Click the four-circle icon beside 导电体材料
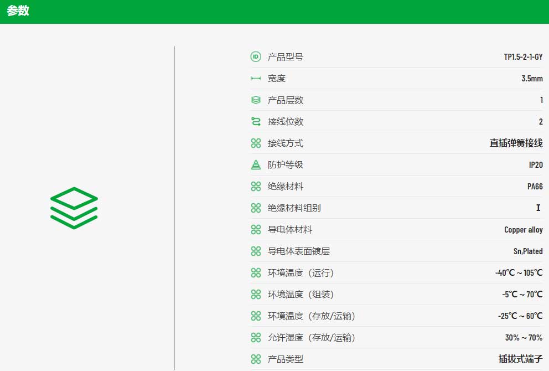549x371 pixels. (256, 229)
